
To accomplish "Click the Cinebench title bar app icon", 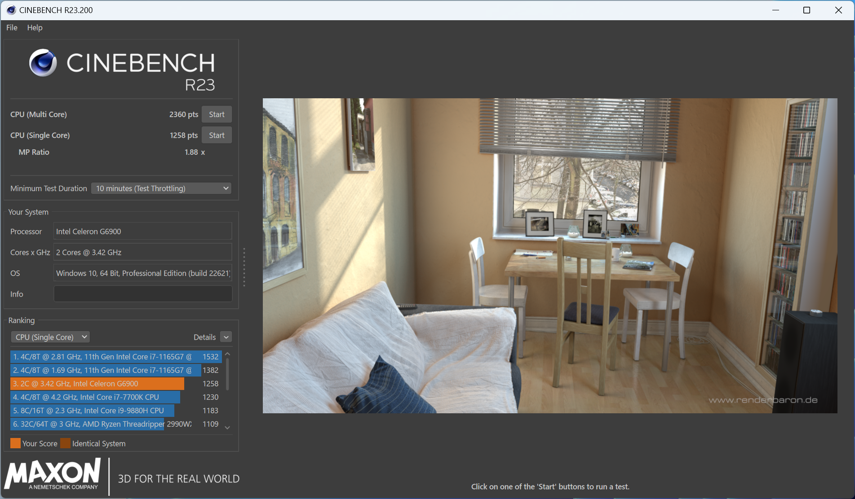I will tap(11, 10).
